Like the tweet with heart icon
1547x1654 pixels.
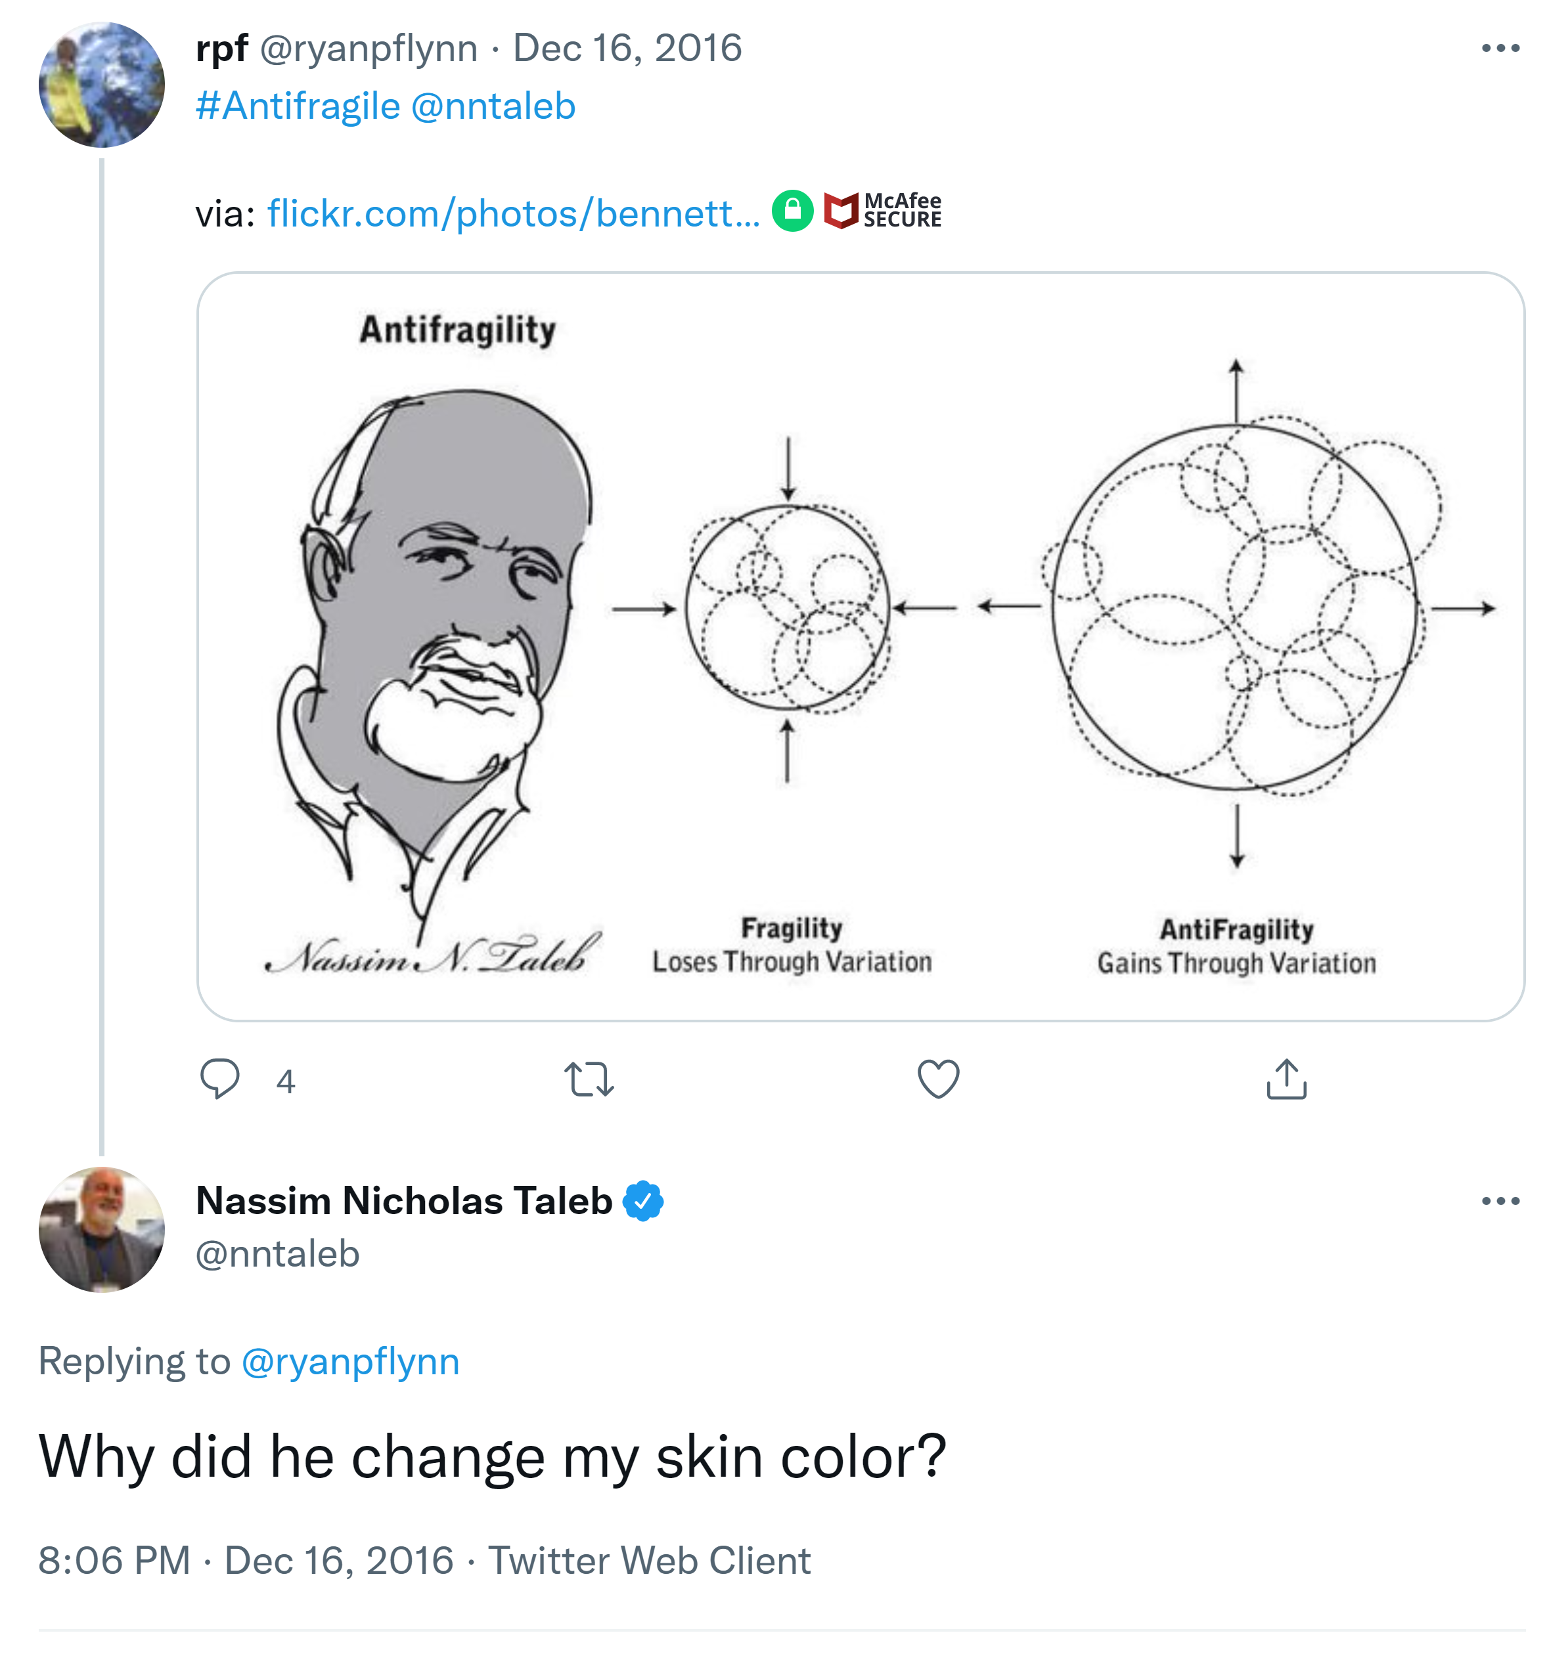click(938, 1079)
